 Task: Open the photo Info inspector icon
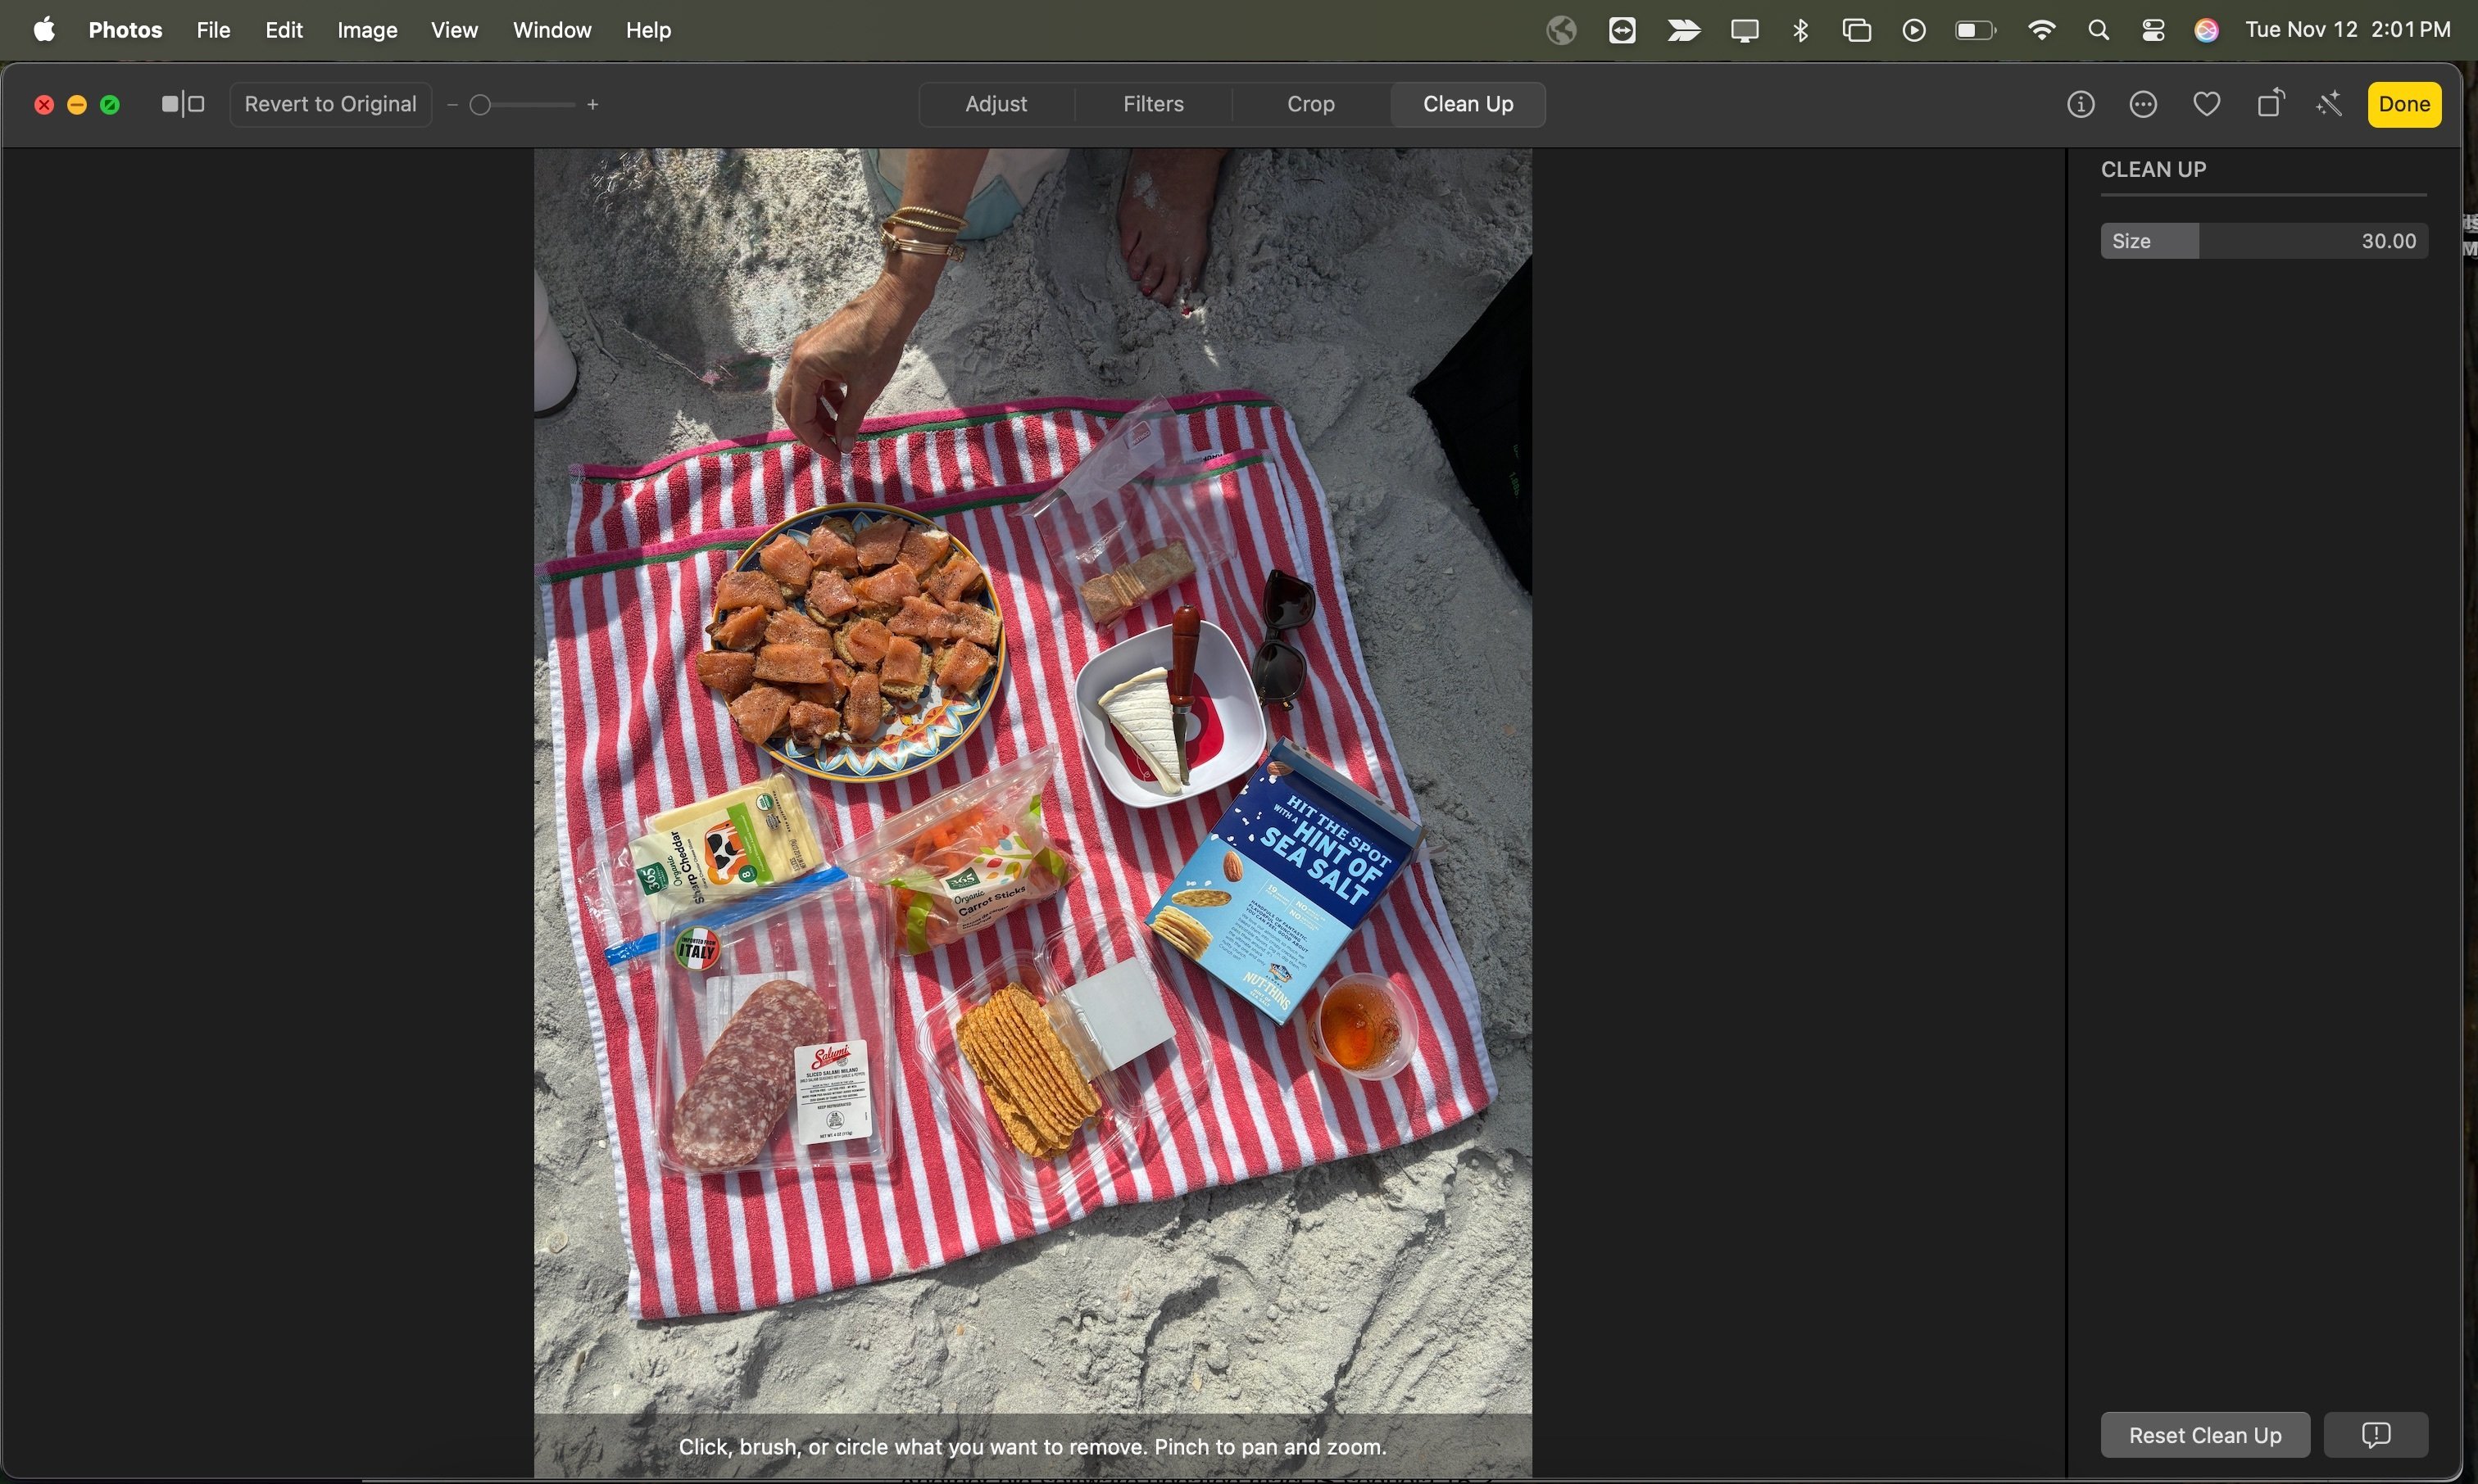click(2081, 105)
